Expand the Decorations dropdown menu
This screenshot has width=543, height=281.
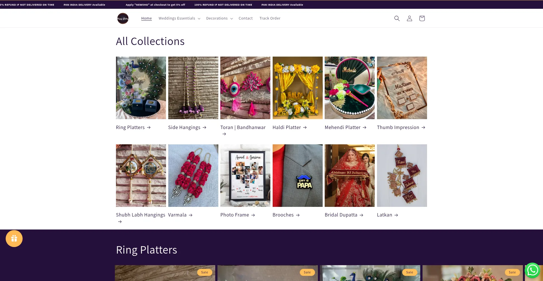[x=219, y=18]
